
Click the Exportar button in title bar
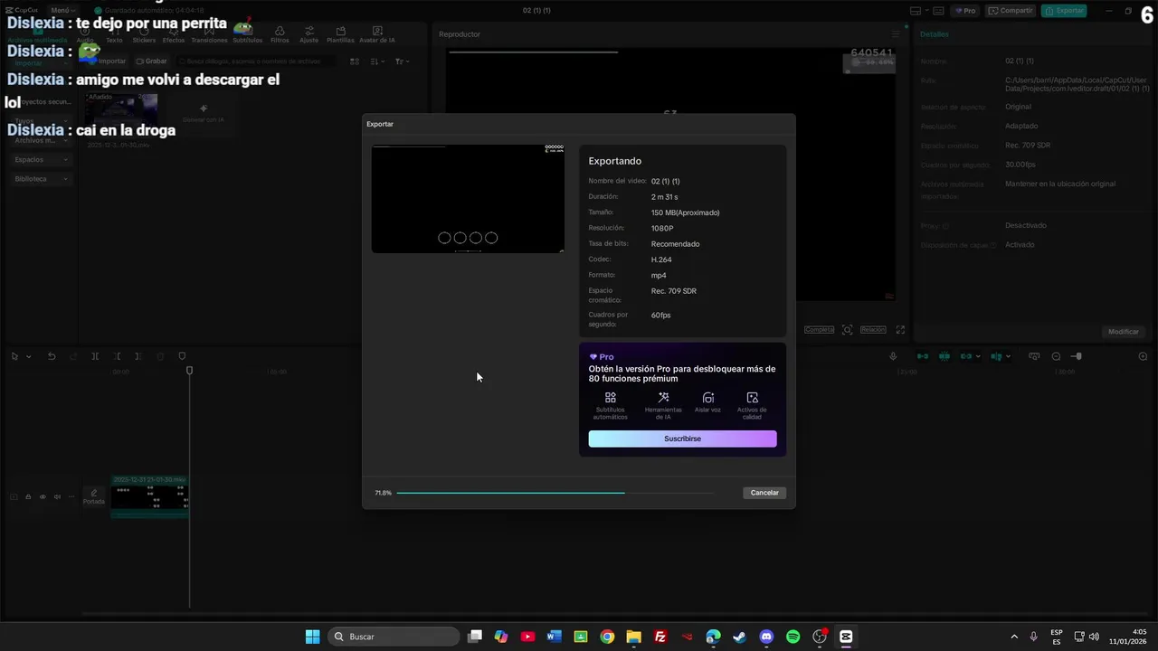pyautogui.click(x=1064, y=11)
